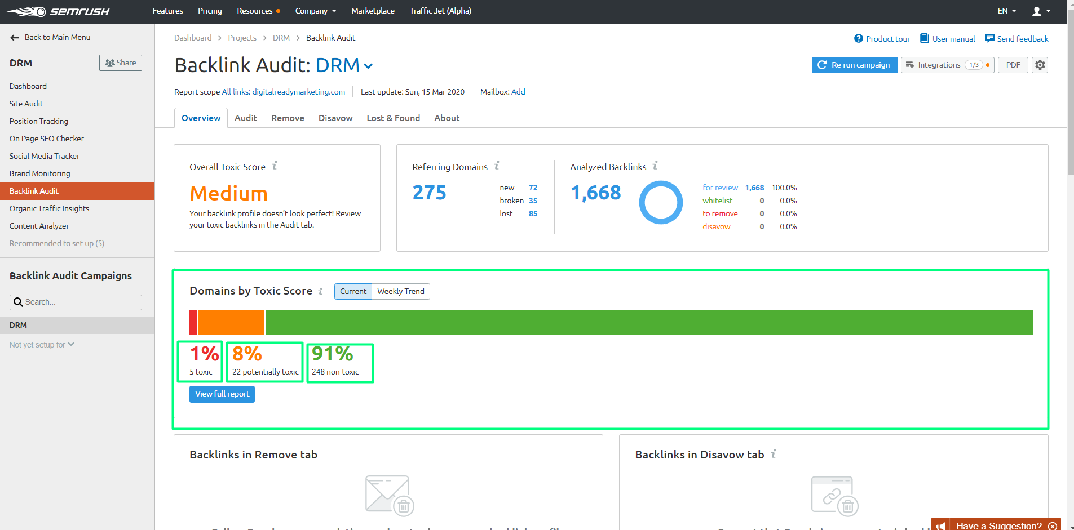
Task: Select the Current view toggle
Action: 353,291
